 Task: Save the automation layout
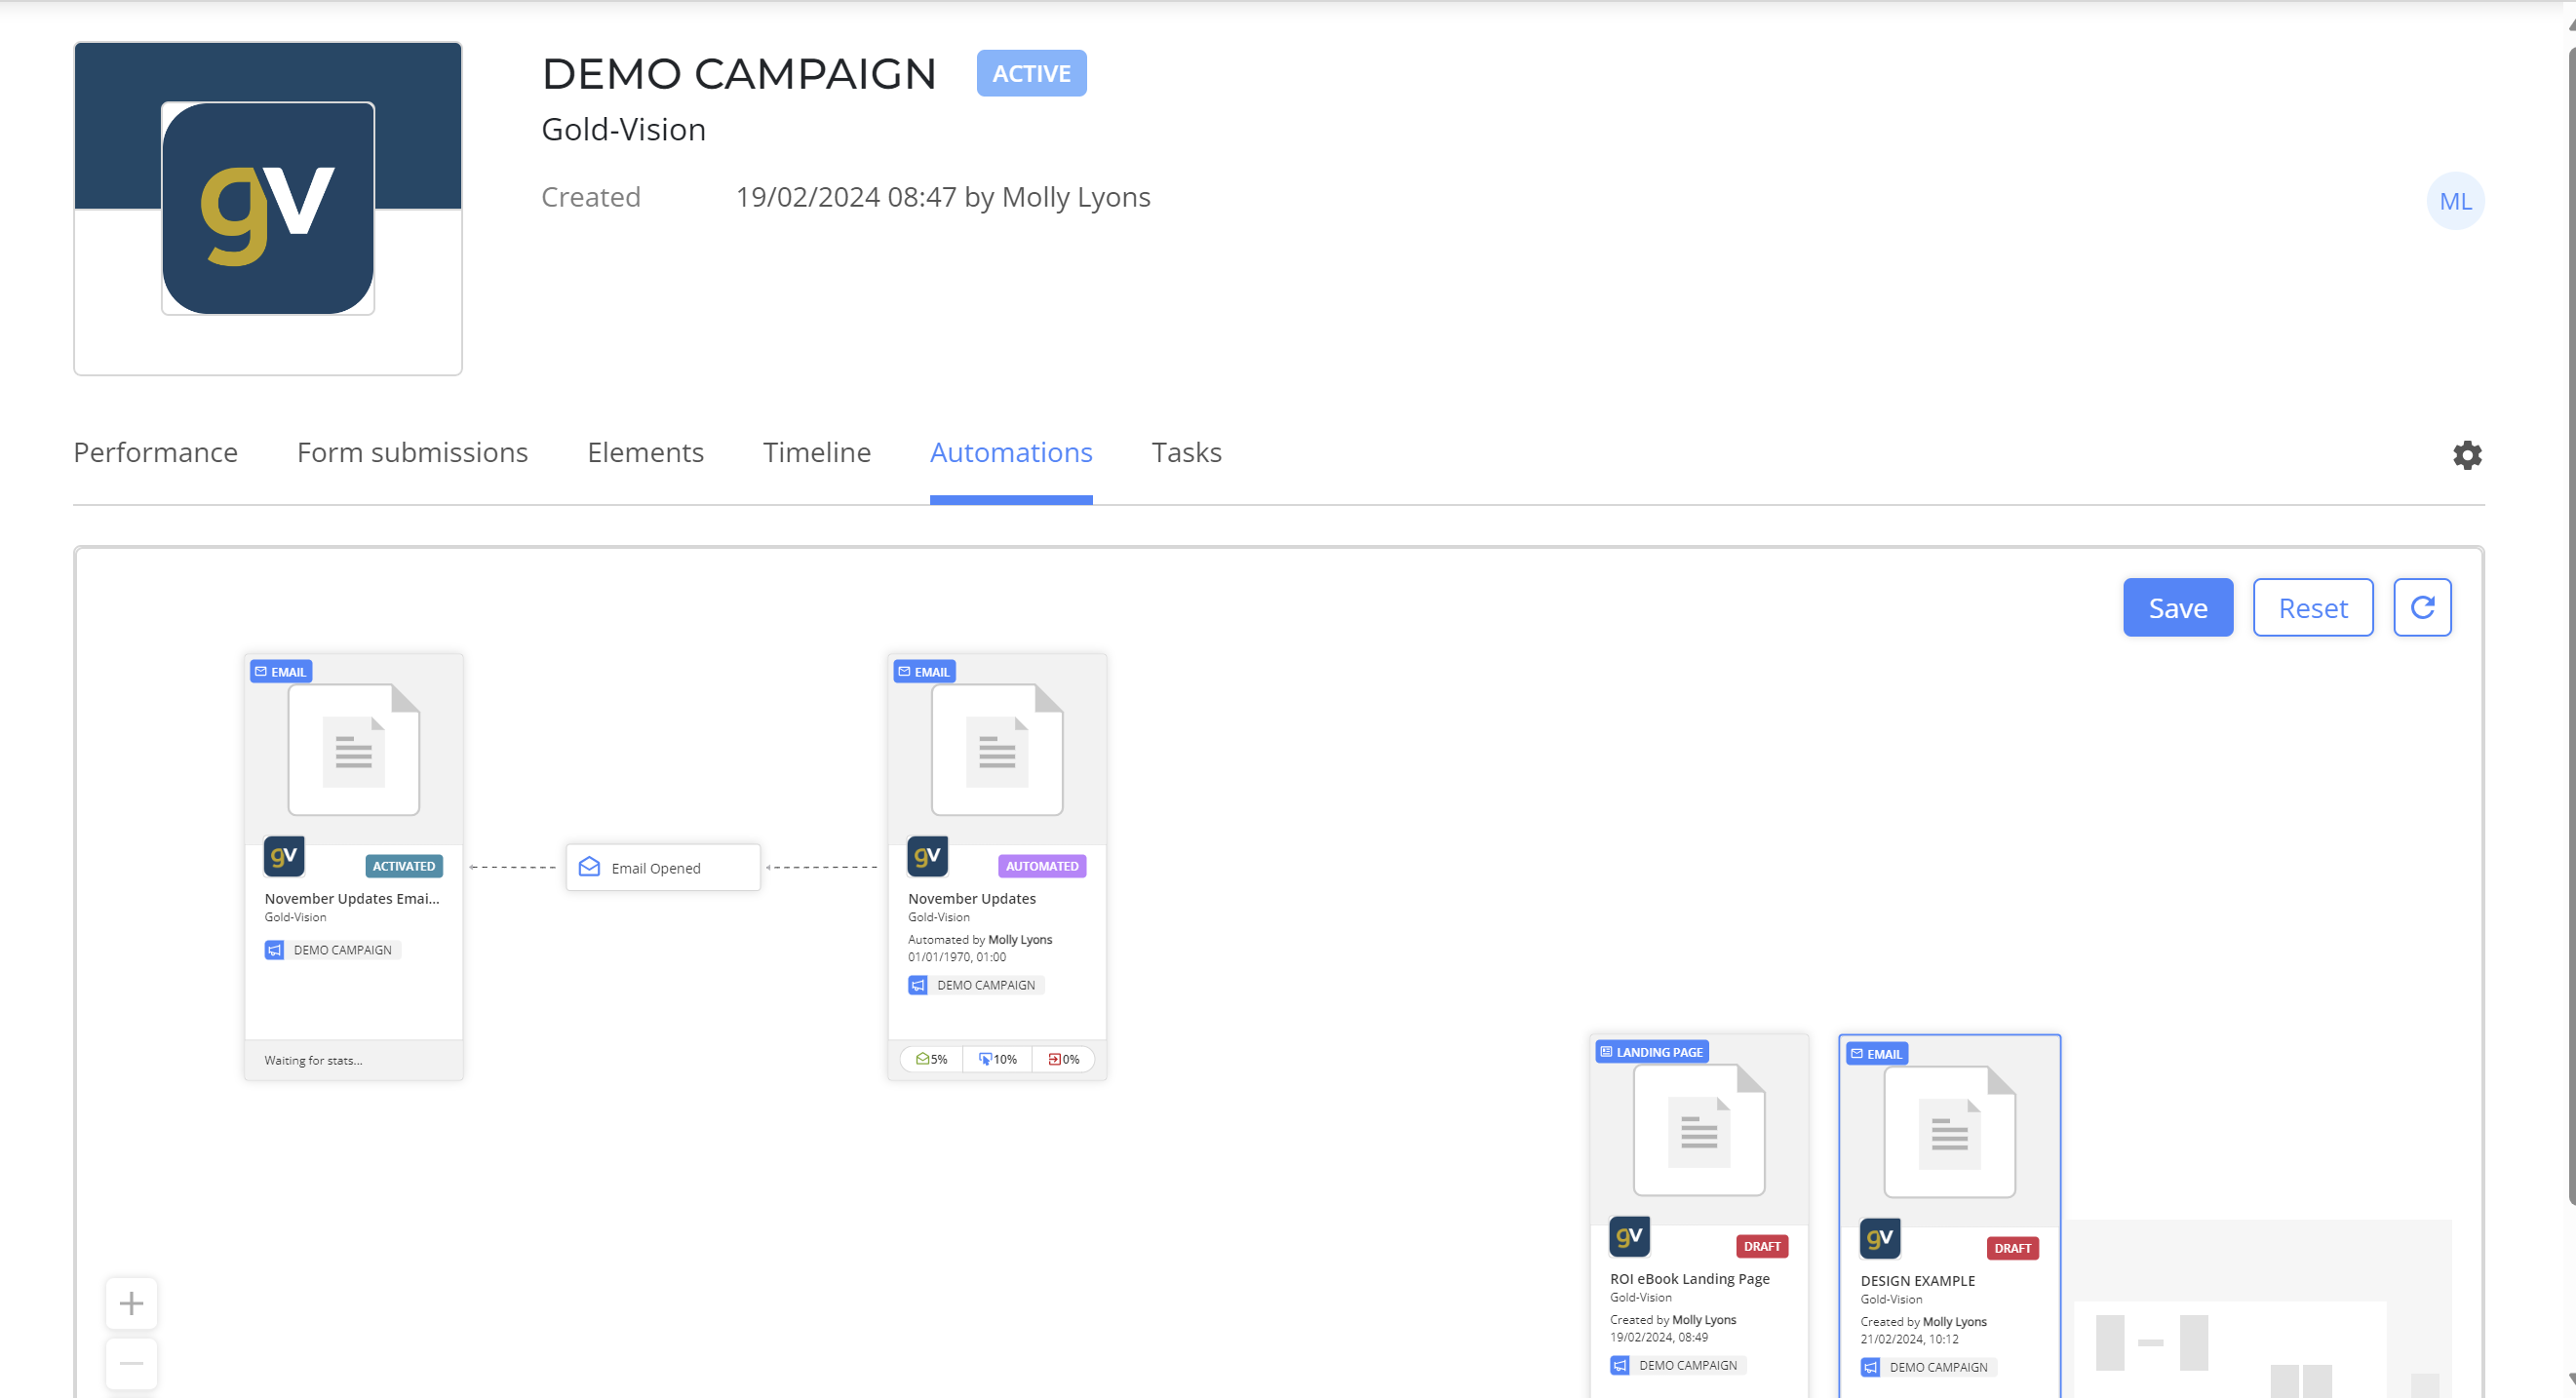coord(2178,607)
